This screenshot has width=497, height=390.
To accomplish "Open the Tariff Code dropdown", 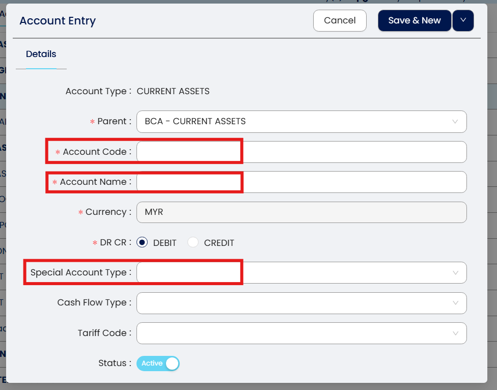I will tap(295, 333).
